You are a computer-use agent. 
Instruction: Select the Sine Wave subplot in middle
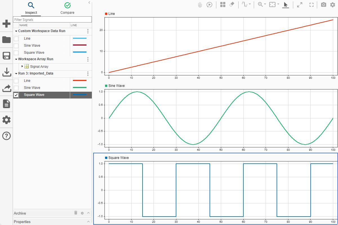coord(221,118)
